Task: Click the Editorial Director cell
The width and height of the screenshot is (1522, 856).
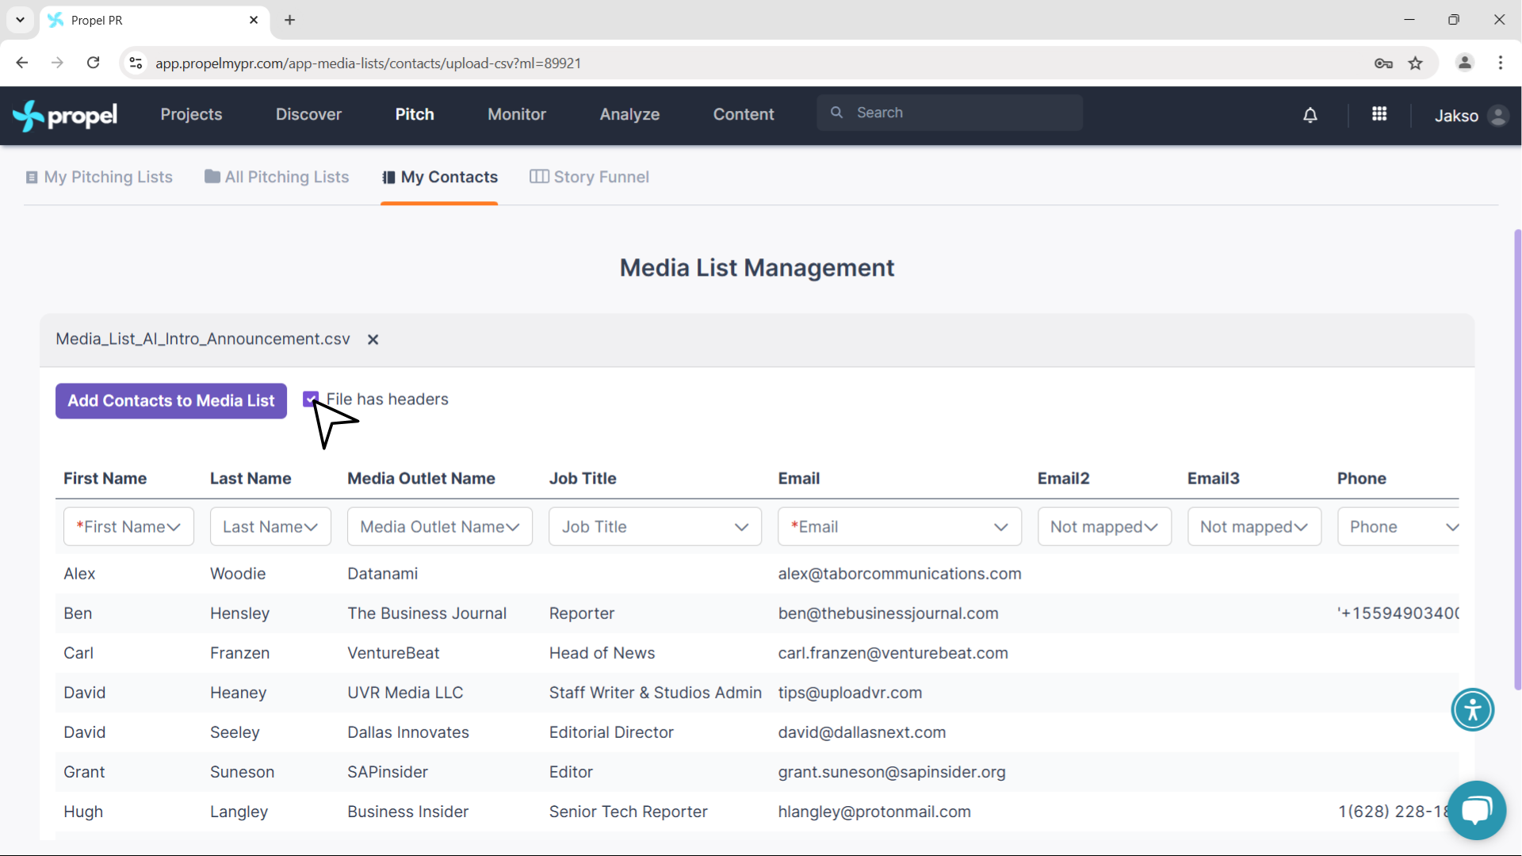Action: point(611,732)
